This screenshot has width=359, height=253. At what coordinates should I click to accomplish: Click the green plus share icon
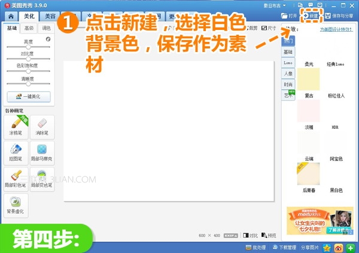351,248
